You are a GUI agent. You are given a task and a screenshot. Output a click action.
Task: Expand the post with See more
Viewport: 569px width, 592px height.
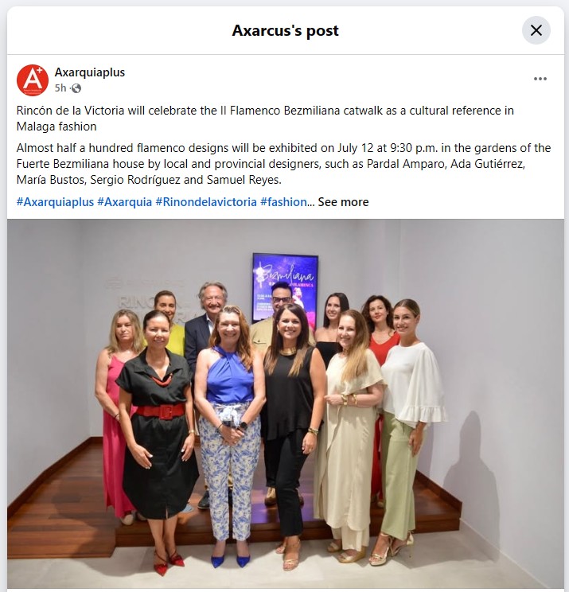343,202
